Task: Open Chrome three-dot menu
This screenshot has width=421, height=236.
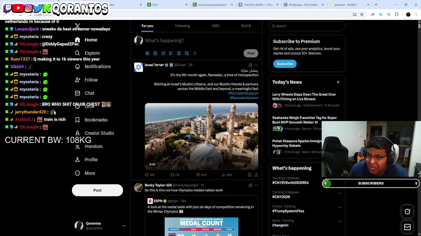Action: (x=416, y=14)
